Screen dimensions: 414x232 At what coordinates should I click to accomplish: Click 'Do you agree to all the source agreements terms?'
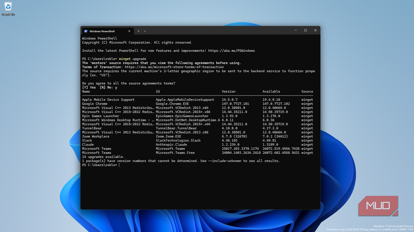tap(129, 83)
